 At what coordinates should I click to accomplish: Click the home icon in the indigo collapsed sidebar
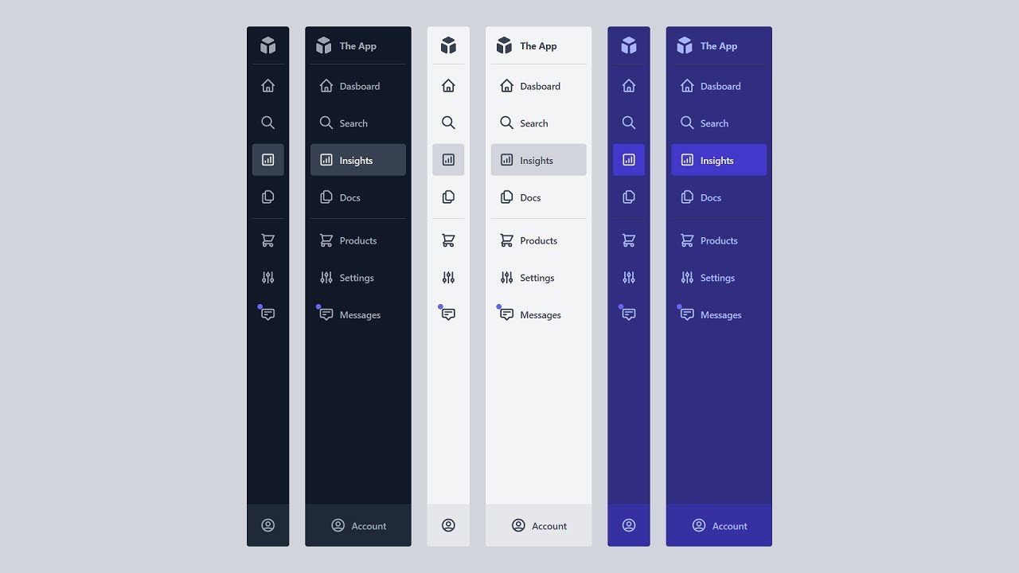pos(629,86)
